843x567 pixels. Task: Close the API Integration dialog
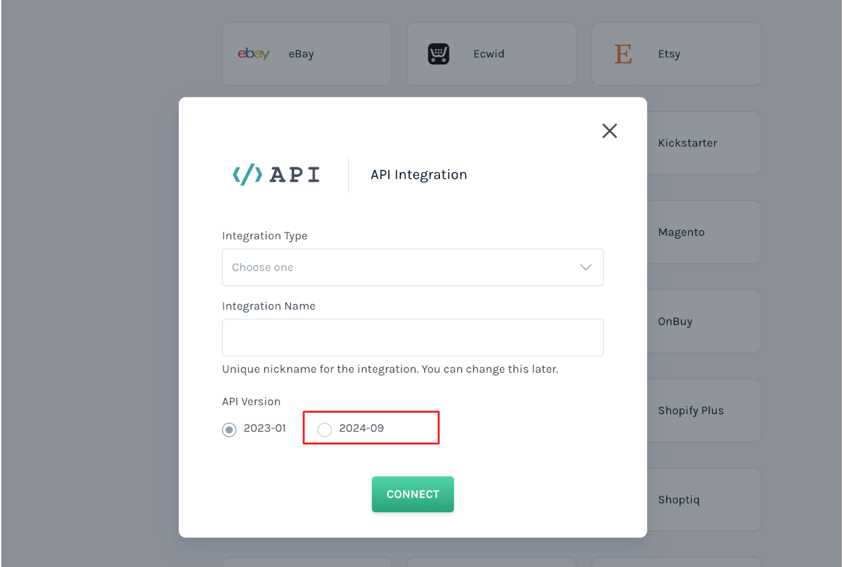pos(609,131)
